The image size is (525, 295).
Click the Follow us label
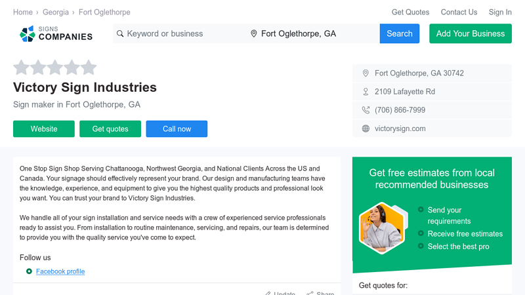click(35, 258)
